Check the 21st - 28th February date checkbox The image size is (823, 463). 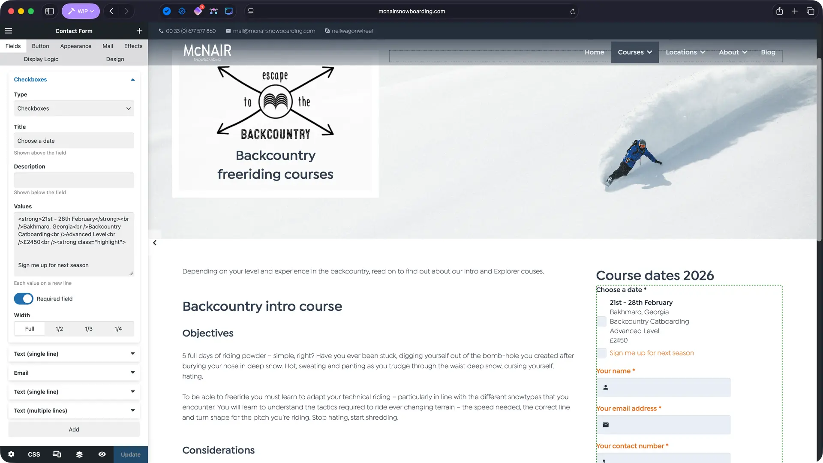click(602, 322)
